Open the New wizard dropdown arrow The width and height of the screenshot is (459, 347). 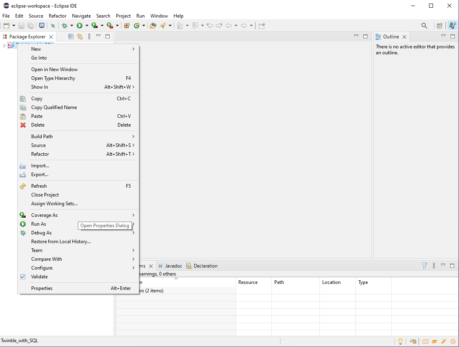pyautogui.click(x=14, y=26)
